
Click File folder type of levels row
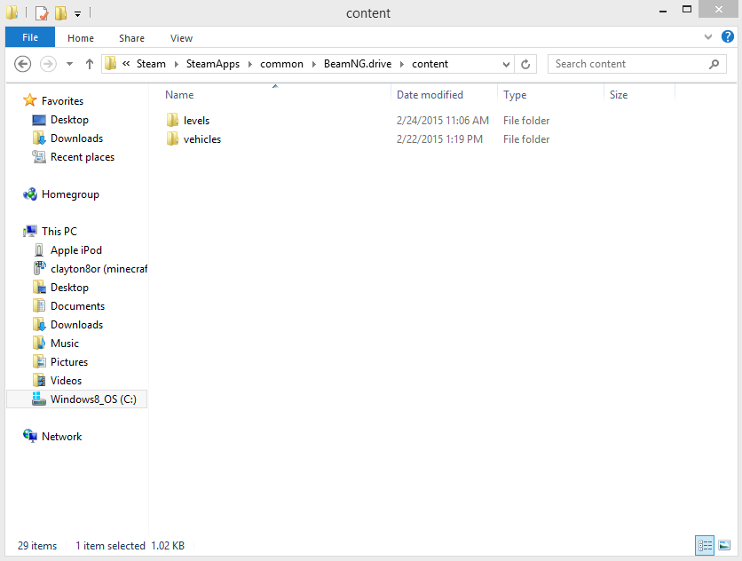pyautogui.click(x=526, y=121)
